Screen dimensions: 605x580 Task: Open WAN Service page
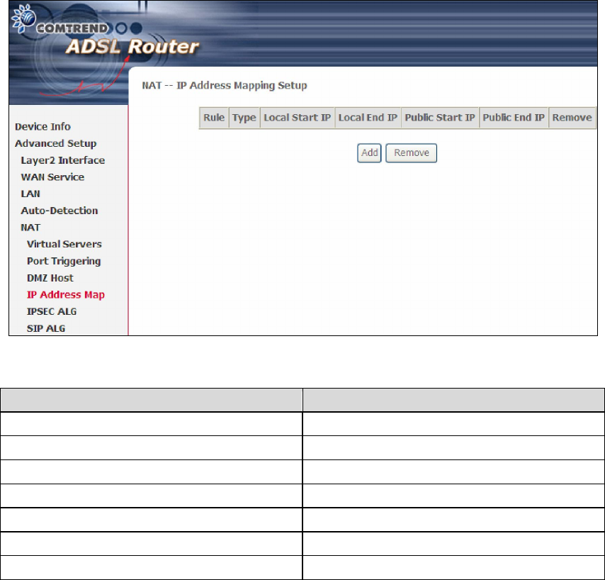point(52,177)
